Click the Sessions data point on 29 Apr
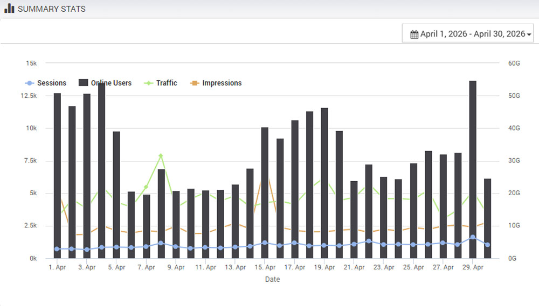This screenshot has height=306, width=539. pyautogui.click(x=473, y=237)
